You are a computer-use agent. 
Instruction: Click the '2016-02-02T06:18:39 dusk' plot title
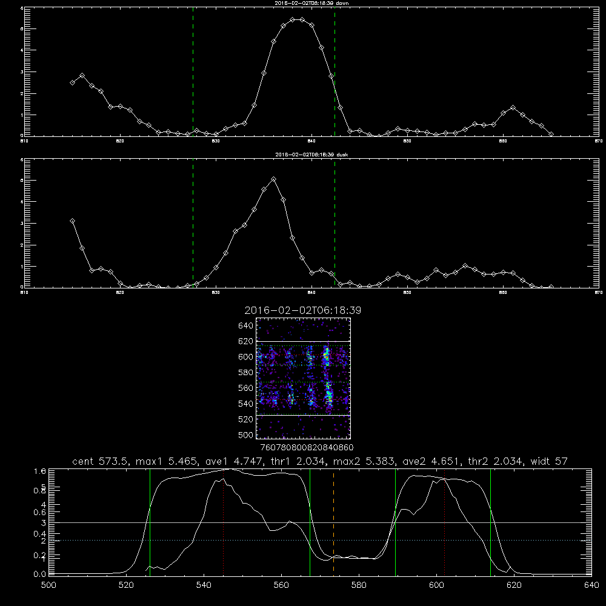[x=311, y=155]
